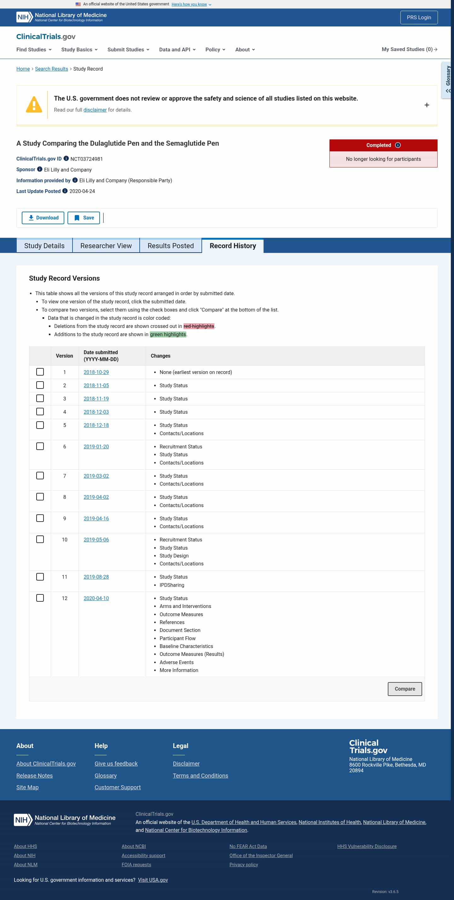Open the Policy dropdown menu
Image resolution: width=454 pixels, height=900 pixels.
(x=215, y=50)
